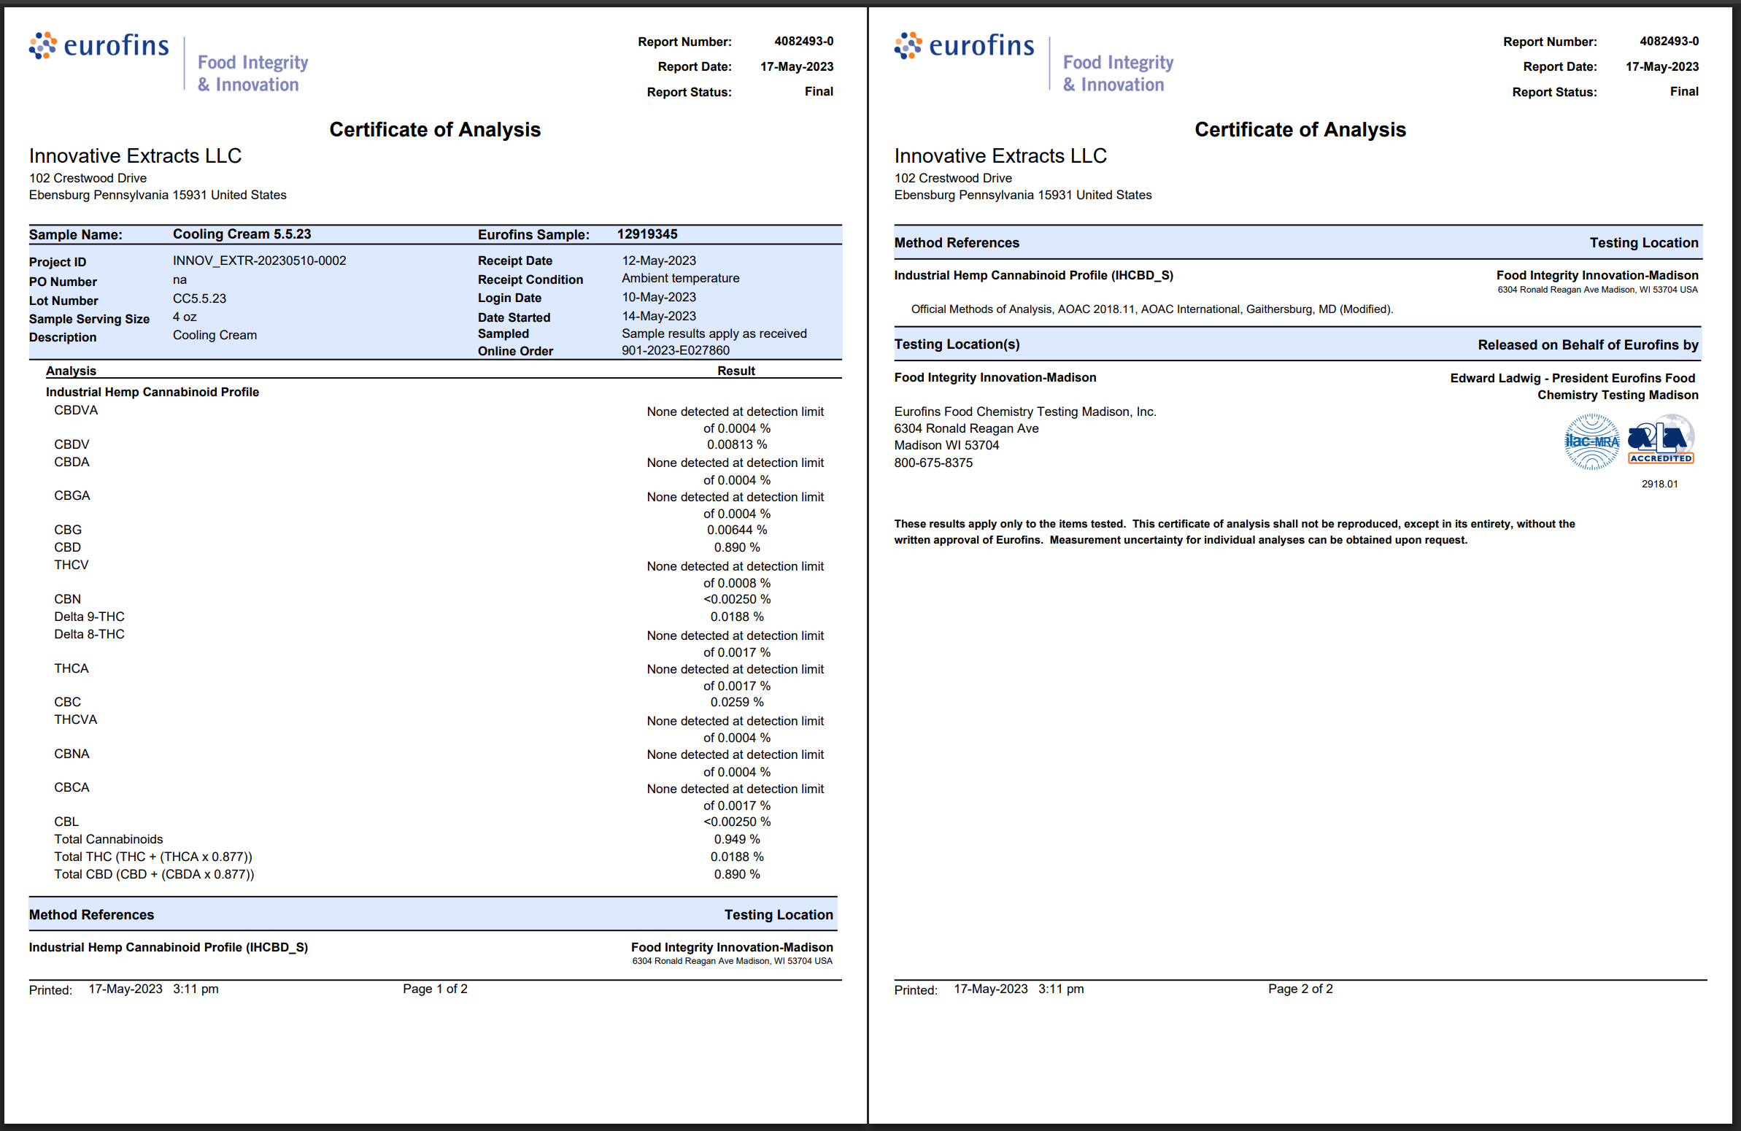Click the Project ID value INNOV_EXTR-20230510-0002
1741x1131 pixels.
click(x=259, y=260)
